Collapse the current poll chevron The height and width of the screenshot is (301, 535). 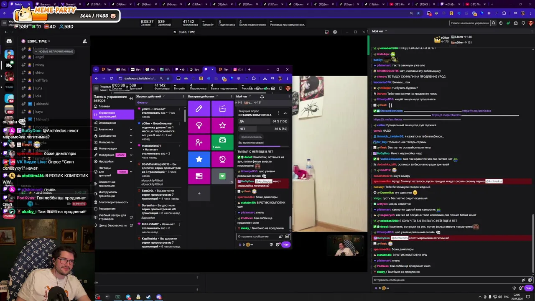pos(285,113)
